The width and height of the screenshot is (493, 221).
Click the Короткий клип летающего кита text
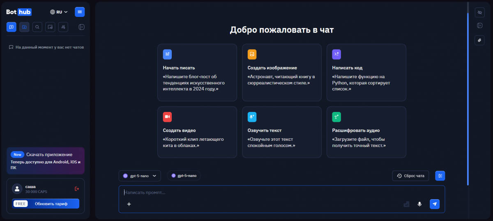[193, 142]
